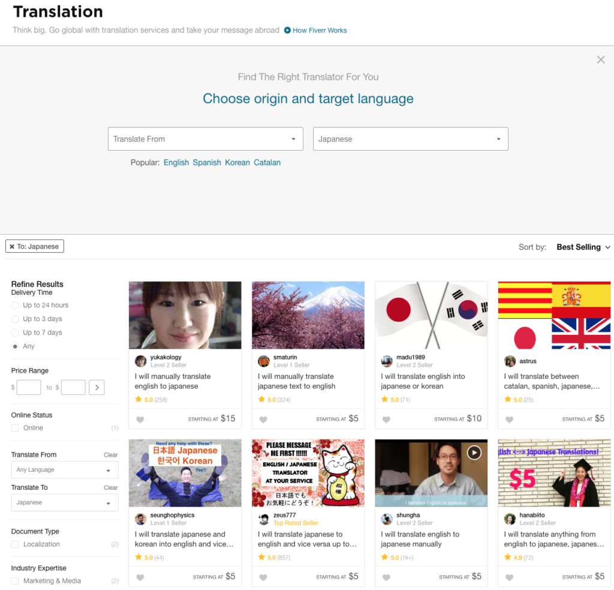
Task: Play the video on shungha's gig thumbnail
Action: (x=474, y=453)
